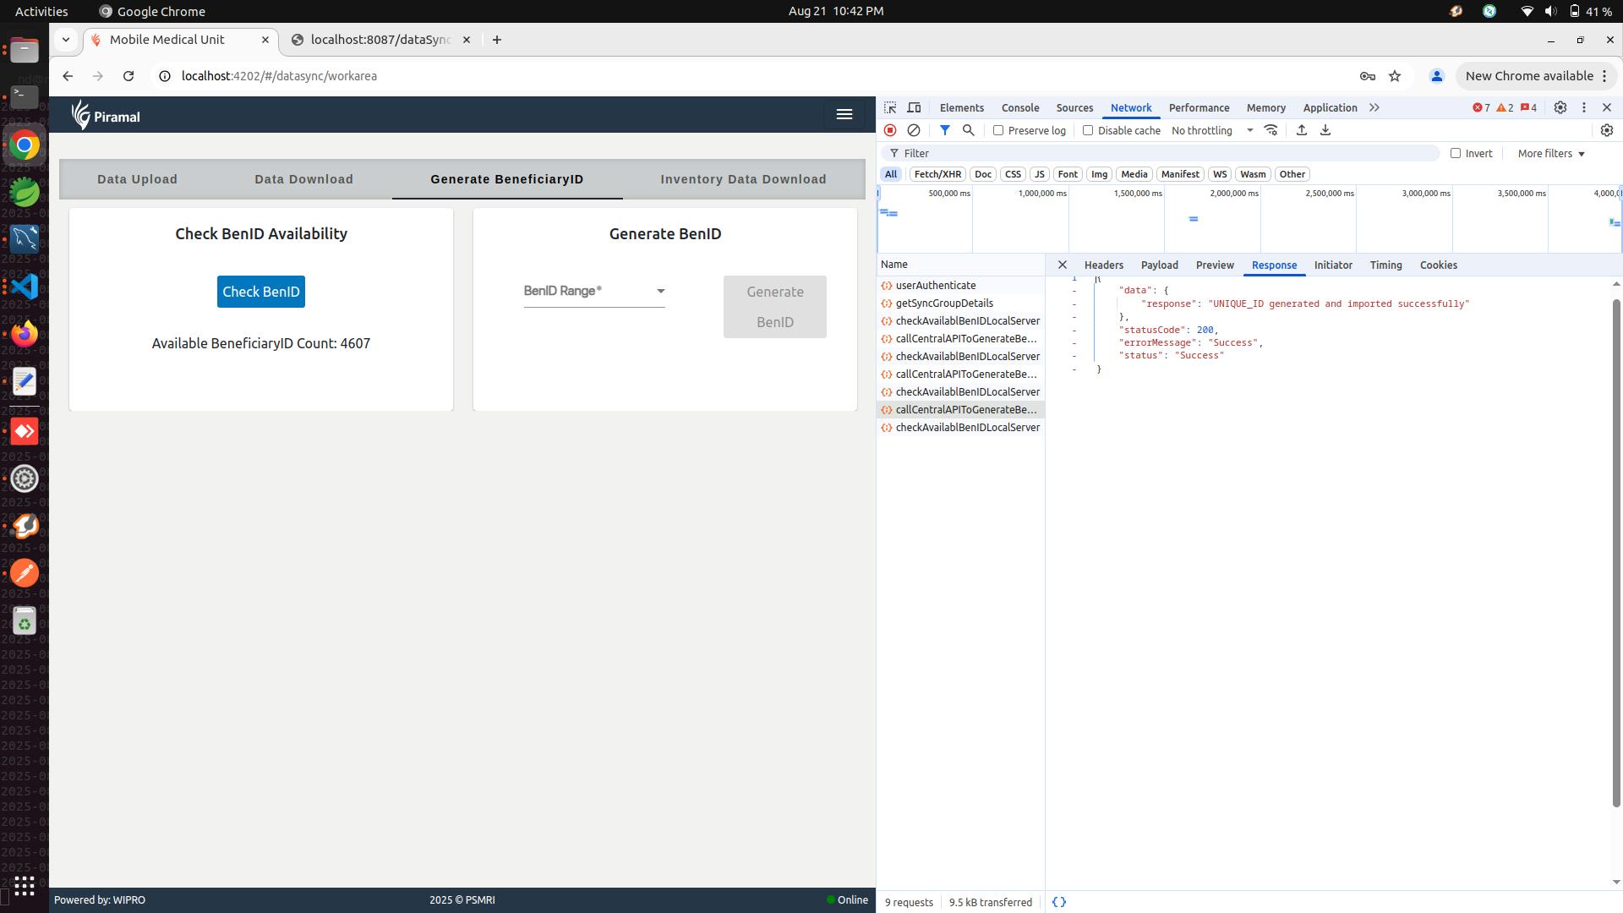Toggle the device toolbar icon

[x=914, y=107]
